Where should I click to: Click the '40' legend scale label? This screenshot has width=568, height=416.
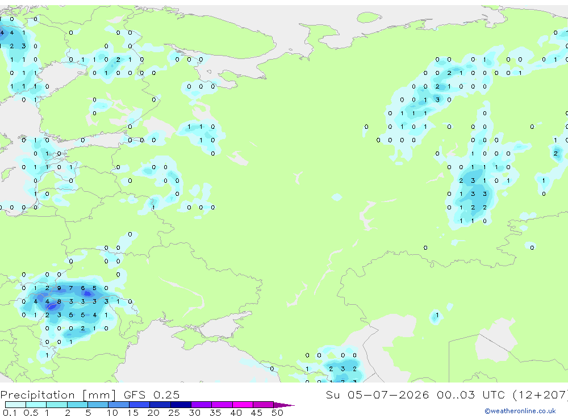pos(236,413)
